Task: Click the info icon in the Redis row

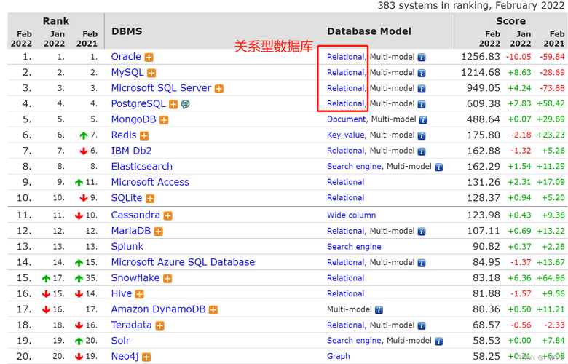Action: [x=422, y=136]
